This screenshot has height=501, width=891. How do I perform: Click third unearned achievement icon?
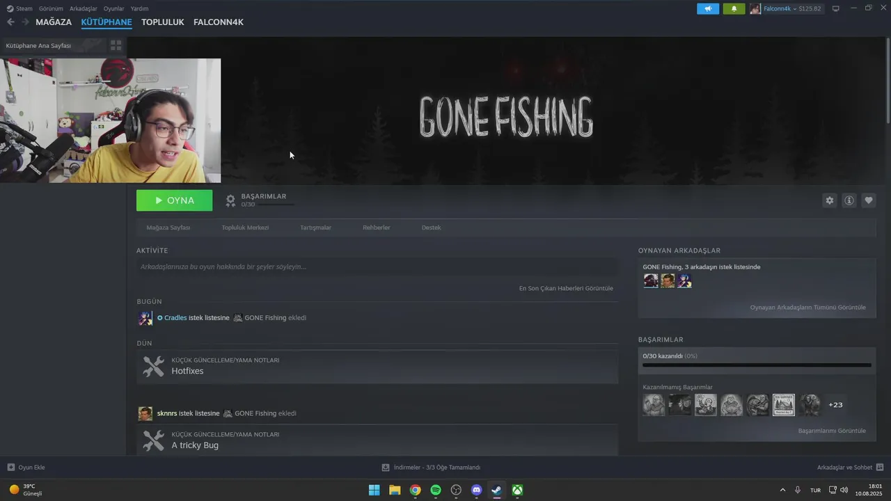coord(706,405)
